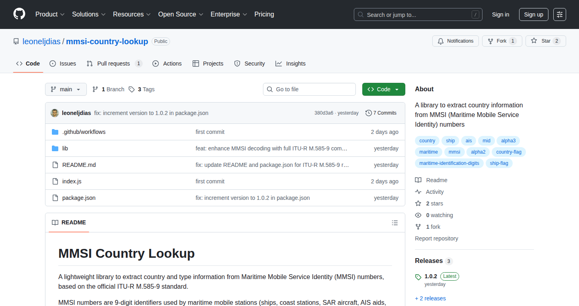Click the mid topic tag
579x306 pixels.
[487, 141]
